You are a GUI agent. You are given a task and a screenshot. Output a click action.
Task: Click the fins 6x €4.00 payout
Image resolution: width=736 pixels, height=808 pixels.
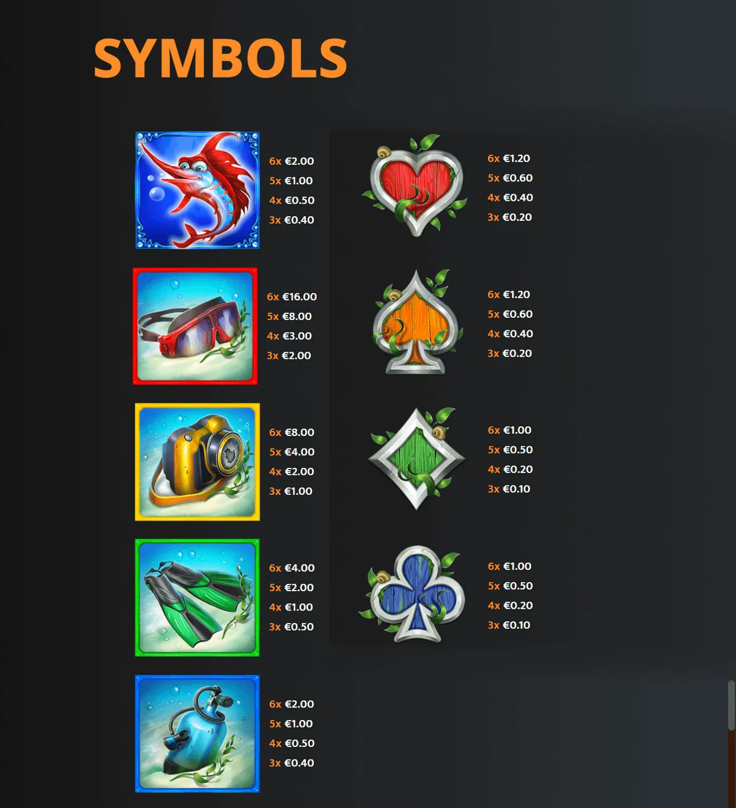(292, 568)
